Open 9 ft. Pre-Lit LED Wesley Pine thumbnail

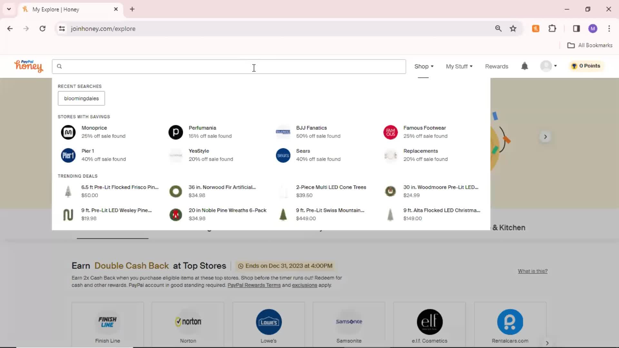point(68,215)
